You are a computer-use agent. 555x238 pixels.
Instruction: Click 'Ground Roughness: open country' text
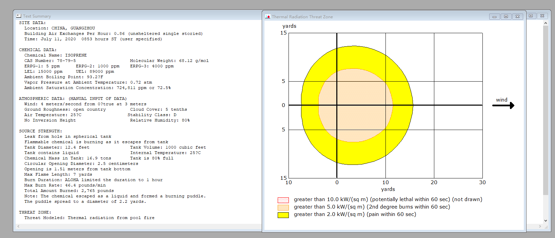coord(65,109)
